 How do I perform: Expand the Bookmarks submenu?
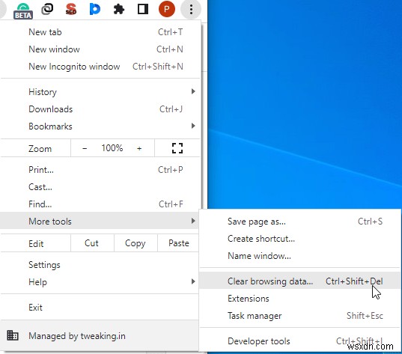(x=100, y=126)
